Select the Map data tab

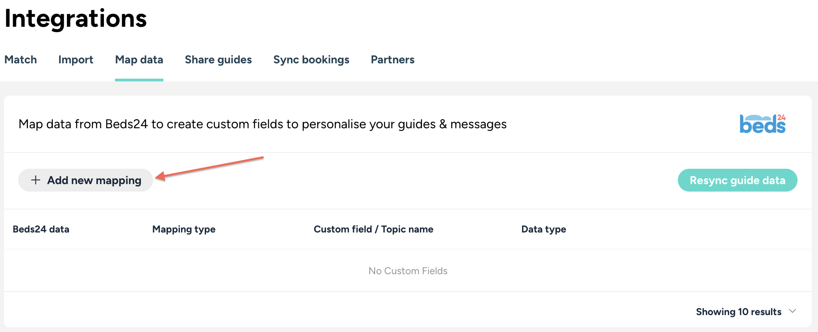[139, 60]
